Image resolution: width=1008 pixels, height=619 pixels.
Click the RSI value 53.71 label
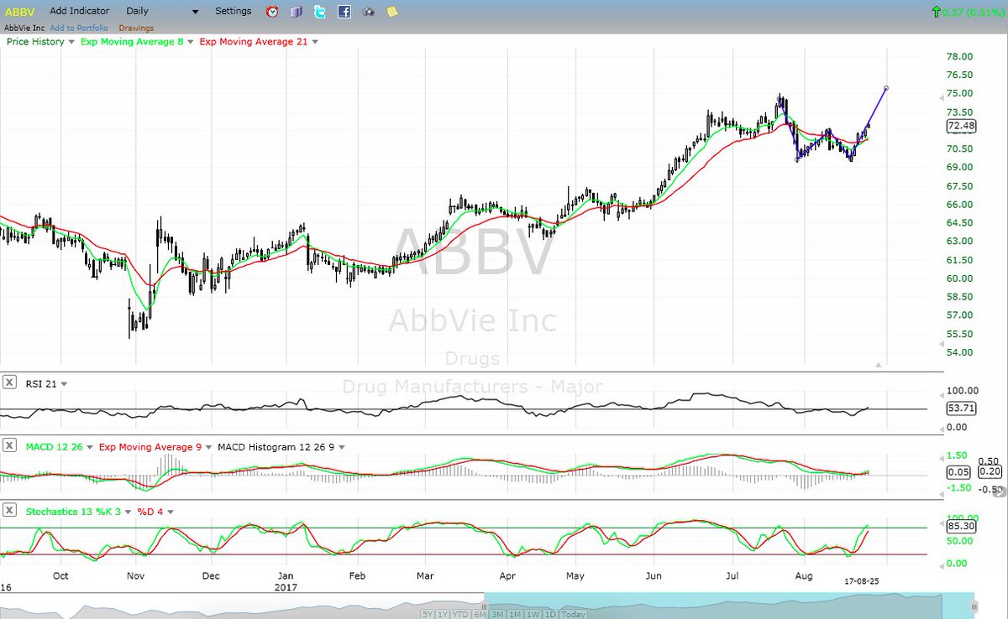pyautogui.click(x=960, y=408)
